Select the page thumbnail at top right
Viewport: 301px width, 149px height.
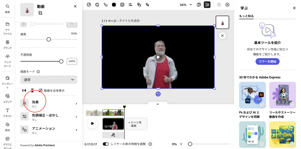(x=222, y=22)
